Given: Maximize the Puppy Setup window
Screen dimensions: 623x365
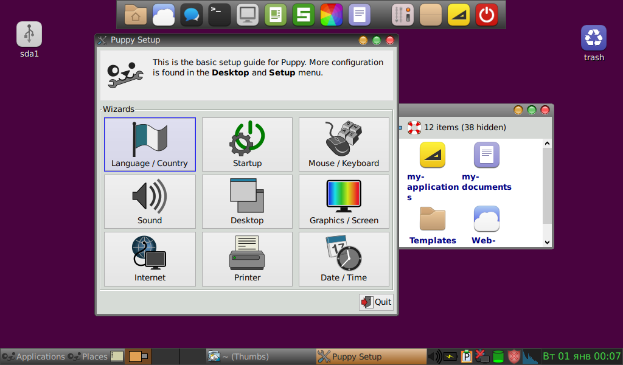Looking at the screenshot, I should pos(377,40).
